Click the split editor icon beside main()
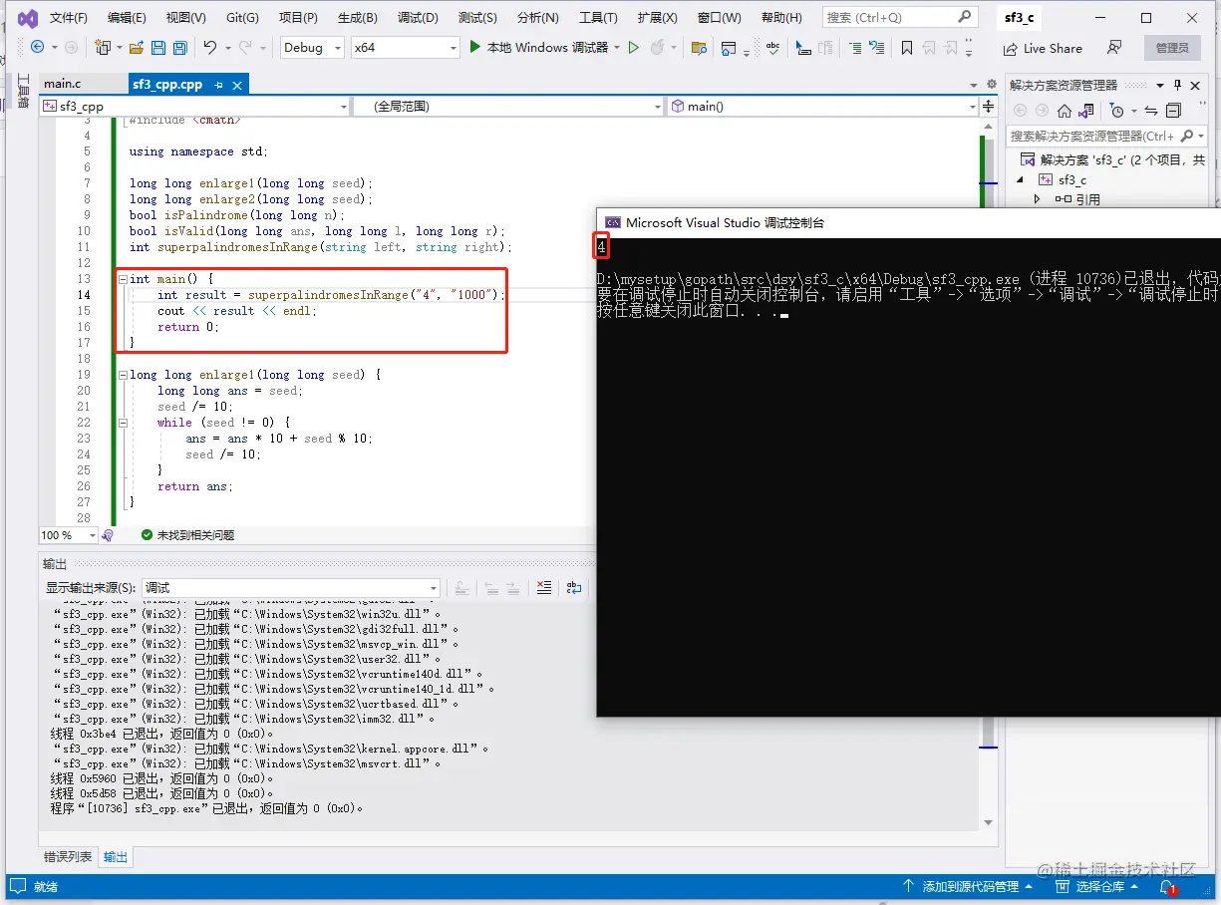The image size is (1221, 905). click(x=989, y=106)
